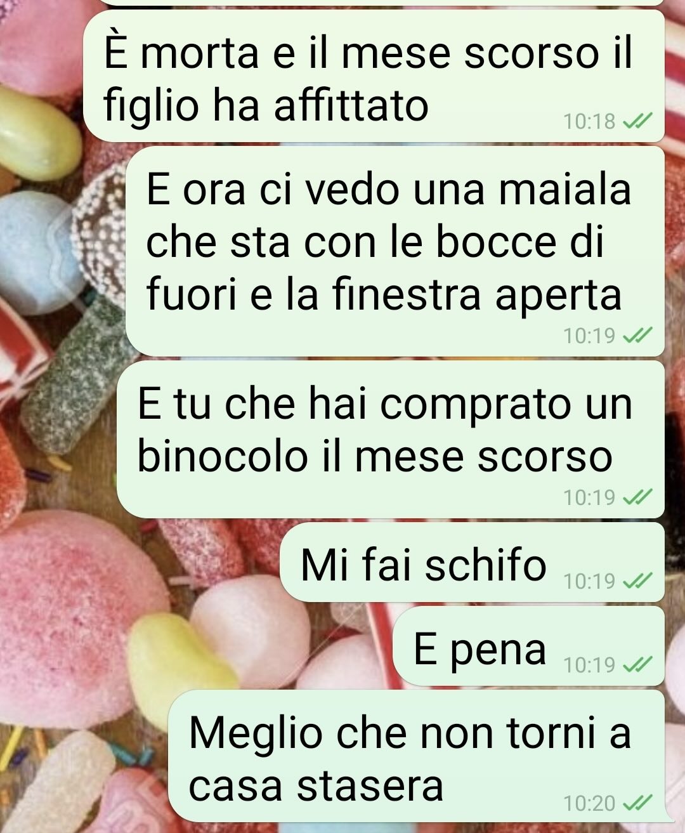Tap the partially visible bubble at top edge

(x=374, y=3)
